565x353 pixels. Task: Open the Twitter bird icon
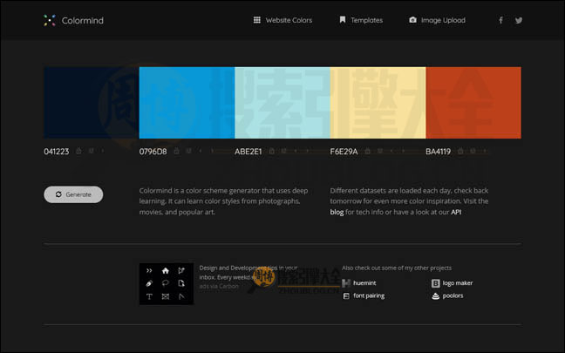[x=519, y=20]
